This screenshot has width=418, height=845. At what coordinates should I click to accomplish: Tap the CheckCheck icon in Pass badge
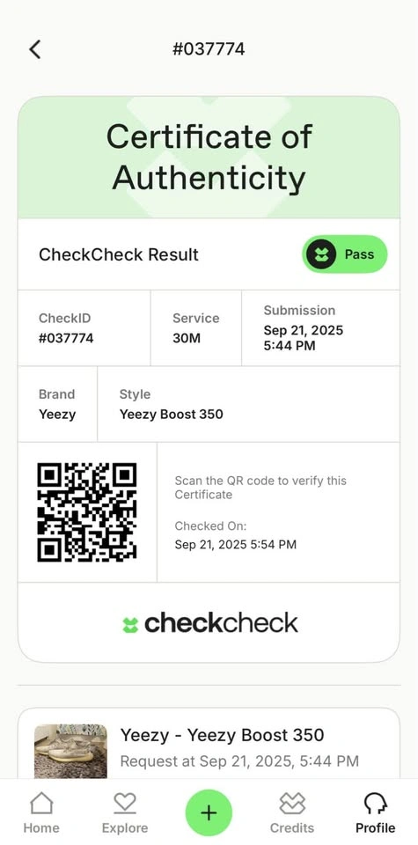point(321,254)
